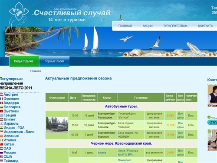This screenshot has height=163, width=217.
Task: Open the Австрия destination link
Action: click(11, 95)
